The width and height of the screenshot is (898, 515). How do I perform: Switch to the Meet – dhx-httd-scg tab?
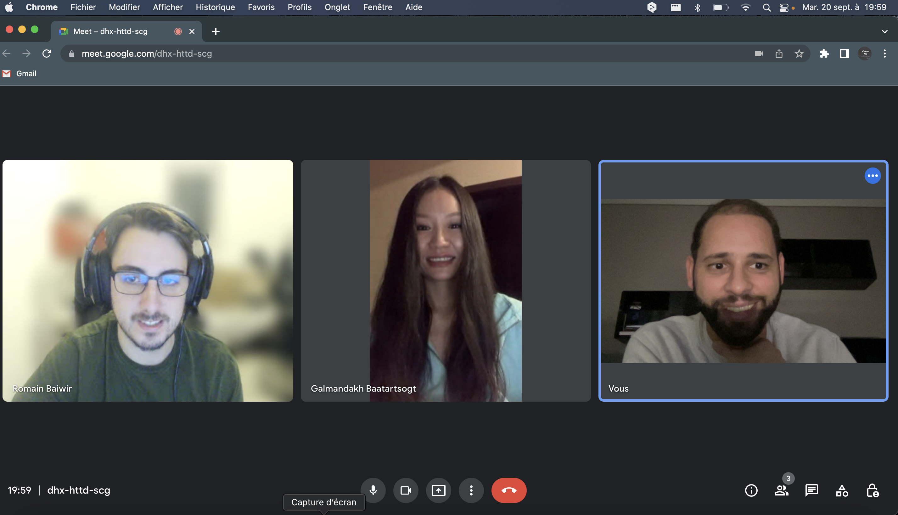tap(126, 31)
